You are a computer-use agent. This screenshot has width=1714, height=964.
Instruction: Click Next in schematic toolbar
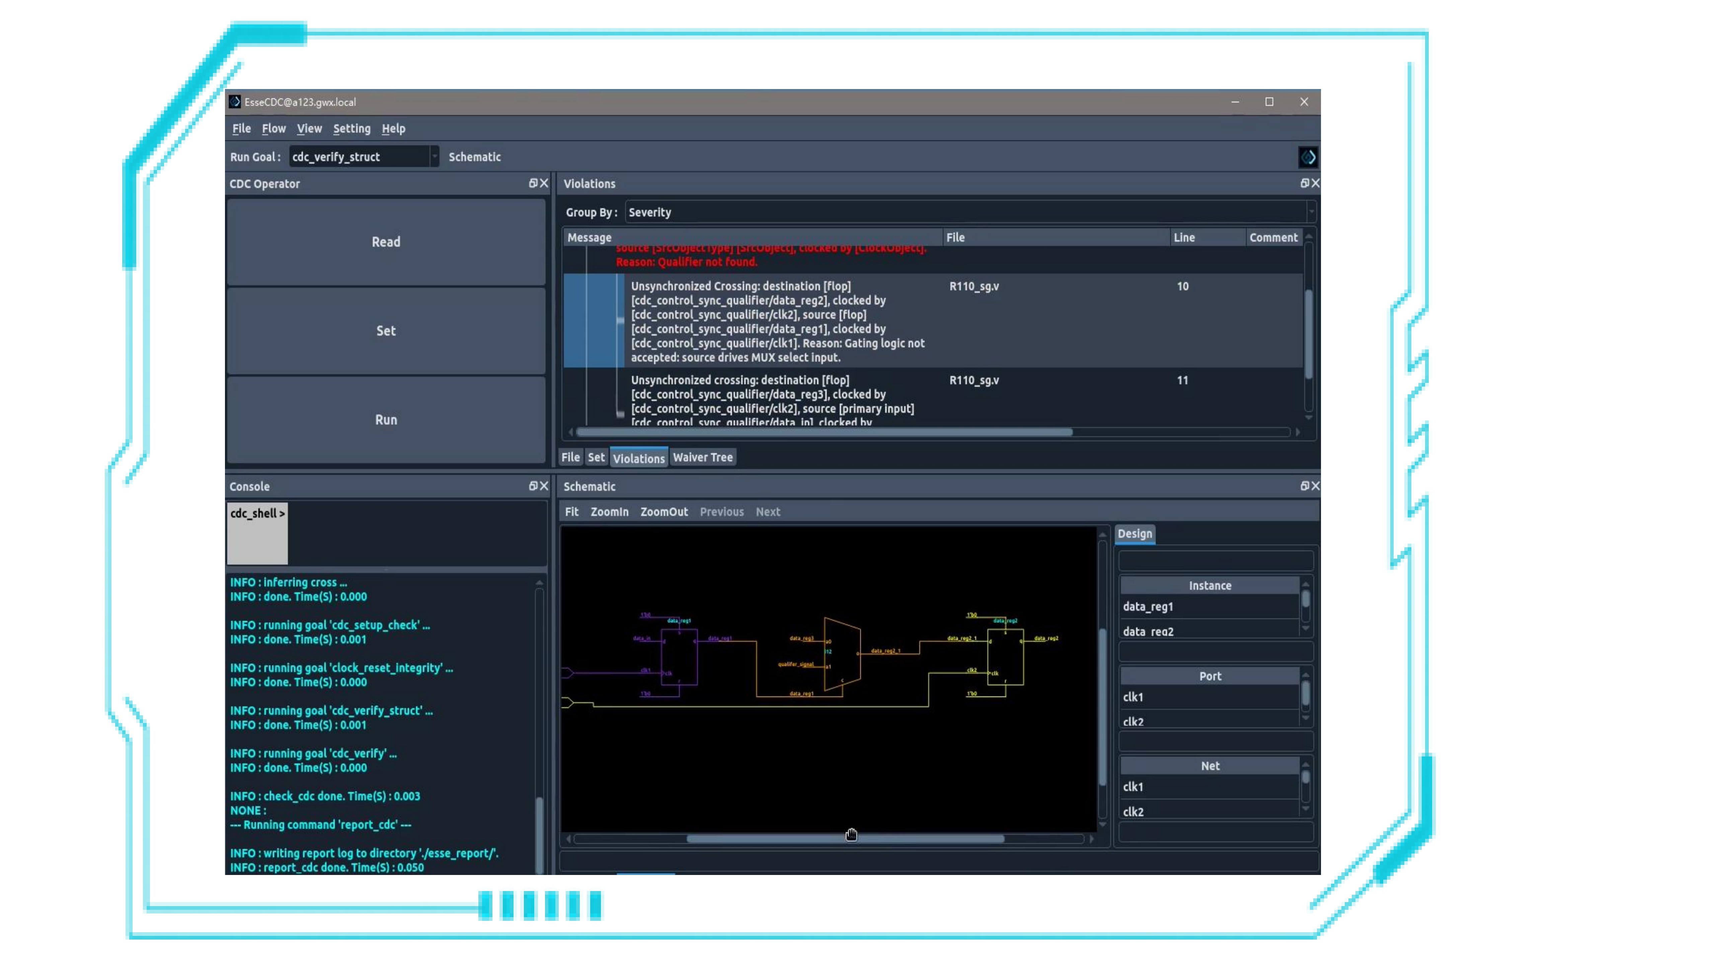(x=768, y=511)
